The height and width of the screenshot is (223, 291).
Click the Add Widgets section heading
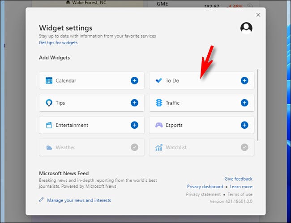[54, 58]
